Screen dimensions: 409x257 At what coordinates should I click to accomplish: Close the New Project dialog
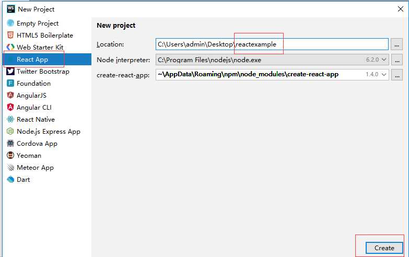click(401, 9)
